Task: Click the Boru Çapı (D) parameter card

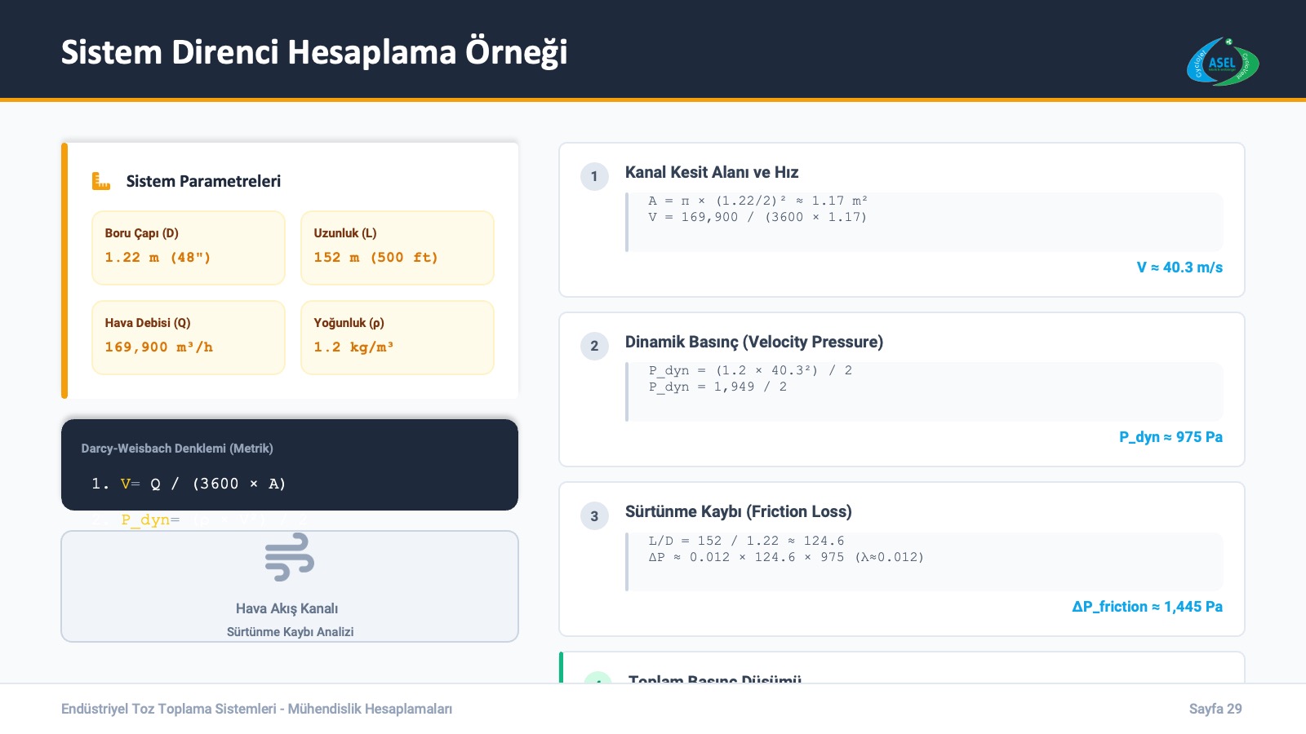Action: pos(189,248)
